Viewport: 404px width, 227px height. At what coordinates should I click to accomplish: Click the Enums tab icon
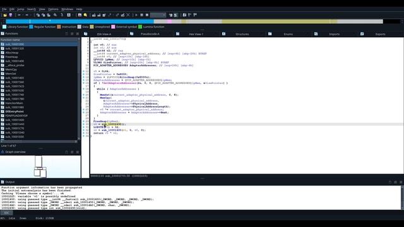tap(270, 33)
